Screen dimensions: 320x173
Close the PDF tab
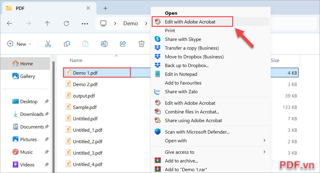88,8
